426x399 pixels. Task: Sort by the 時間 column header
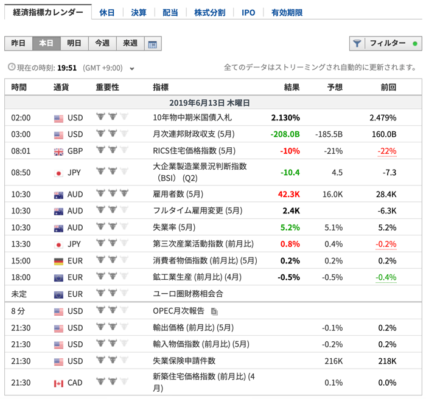19,88
